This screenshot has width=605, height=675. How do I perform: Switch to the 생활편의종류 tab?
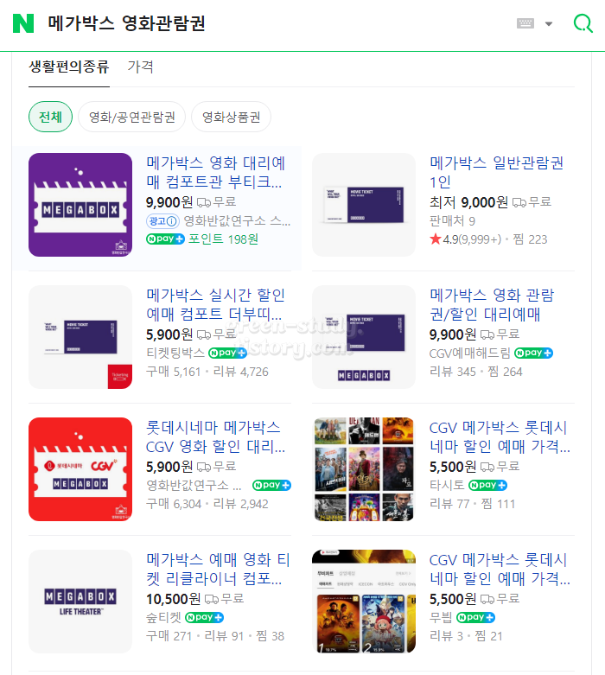(69, 67)
